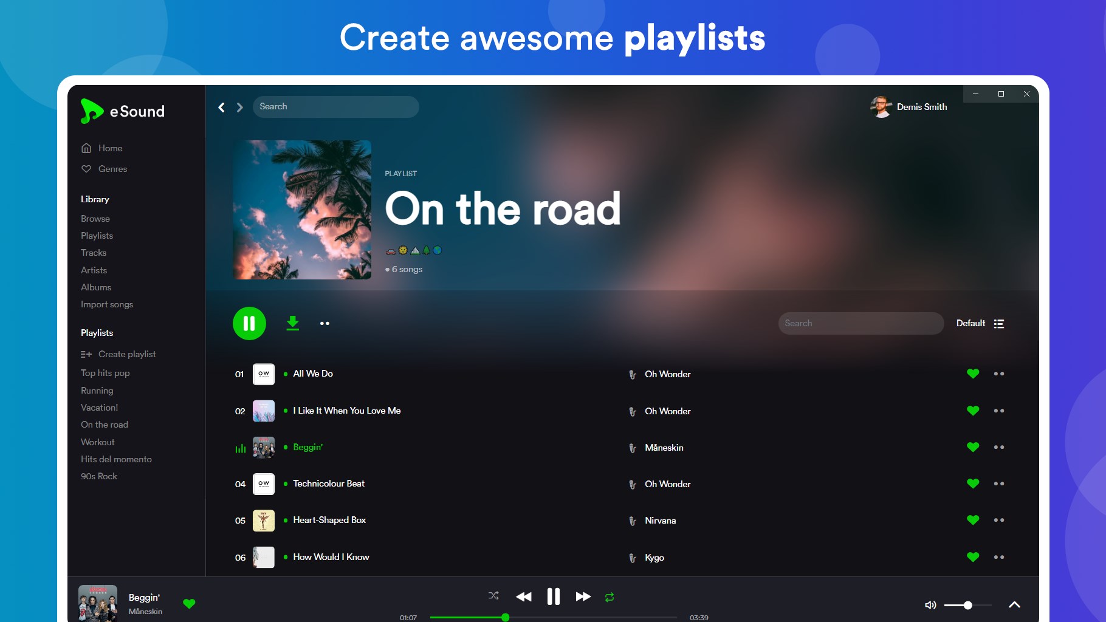Image resolution: width=1106 pixels, height=622 pixels.
Task: Open the Default sort order dropdown
Action: click(x=980, y=323)
